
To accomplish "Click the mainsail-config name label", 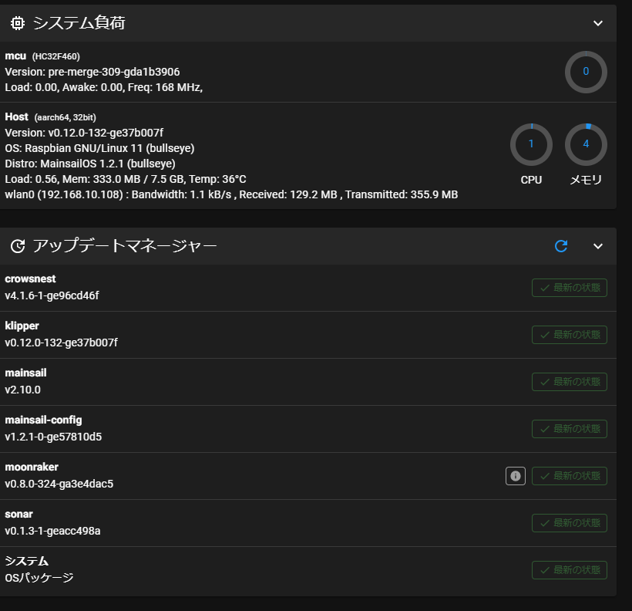I will point(43,420).
